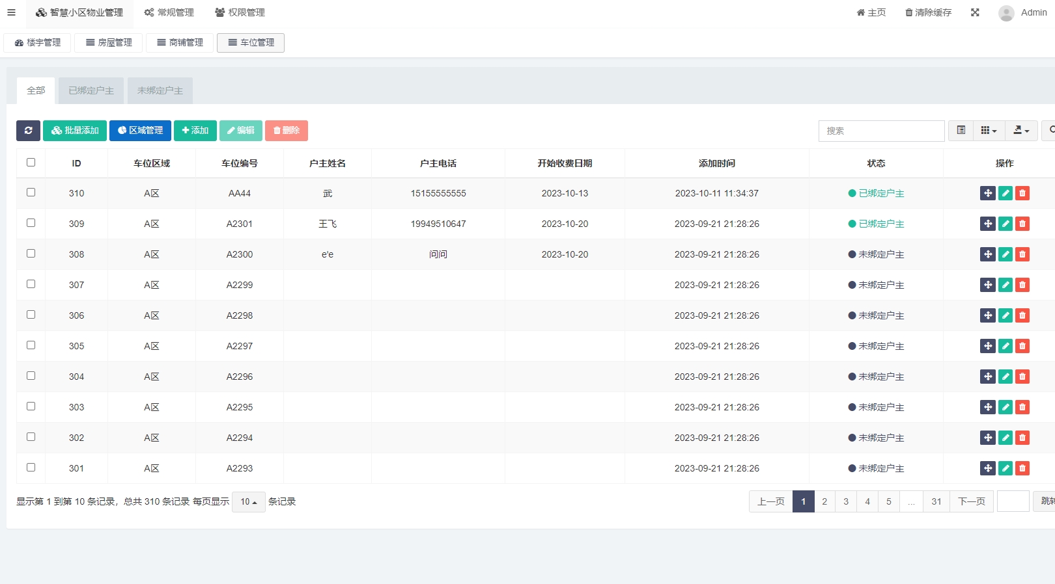
Task: Select the checkbox for row ID 310
Action: click(x=31, y=192)
